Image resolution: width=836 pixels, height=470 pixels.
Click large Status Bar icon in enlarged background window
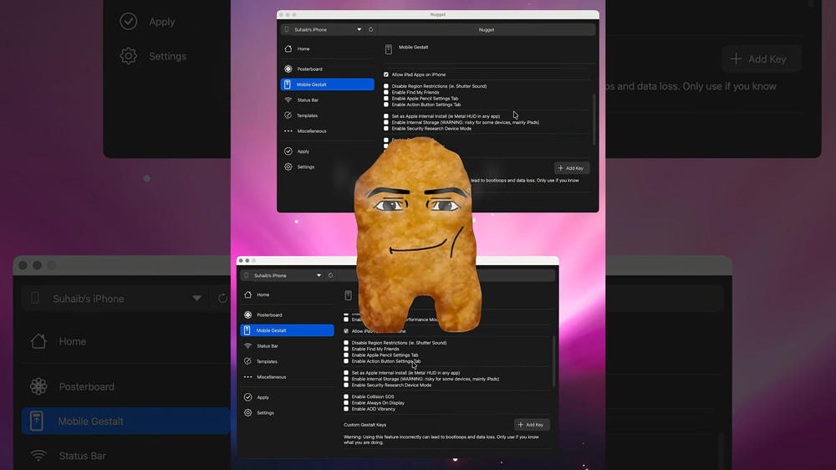(38, 456)
